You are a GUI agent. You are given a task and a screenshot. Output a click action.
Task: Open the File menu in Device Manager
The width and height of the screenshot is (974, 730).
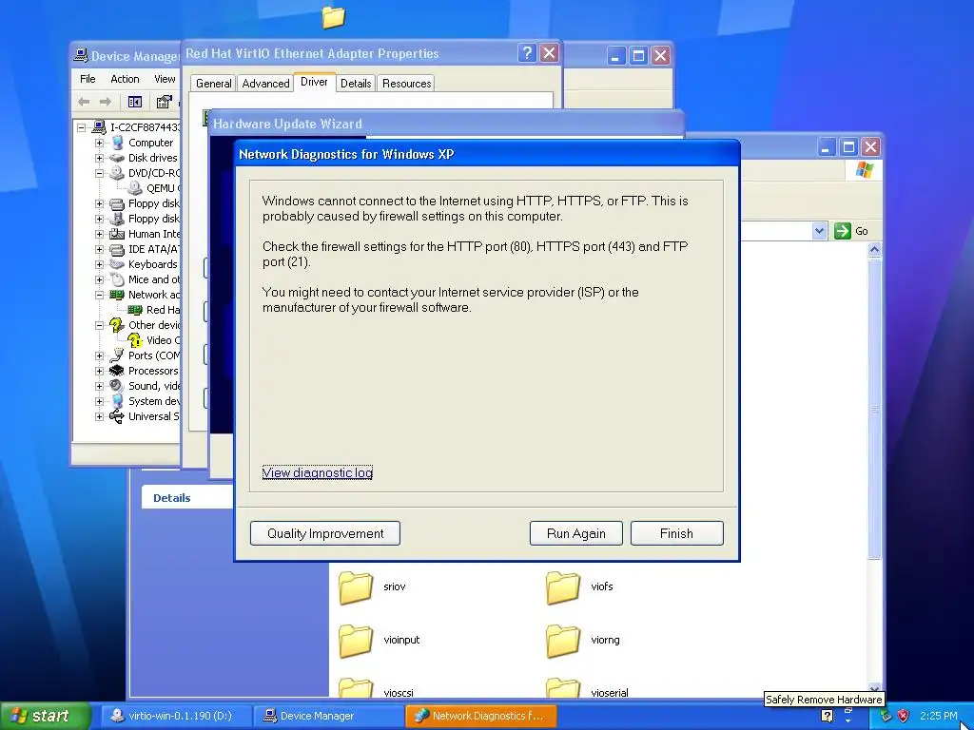pos(88,79)
